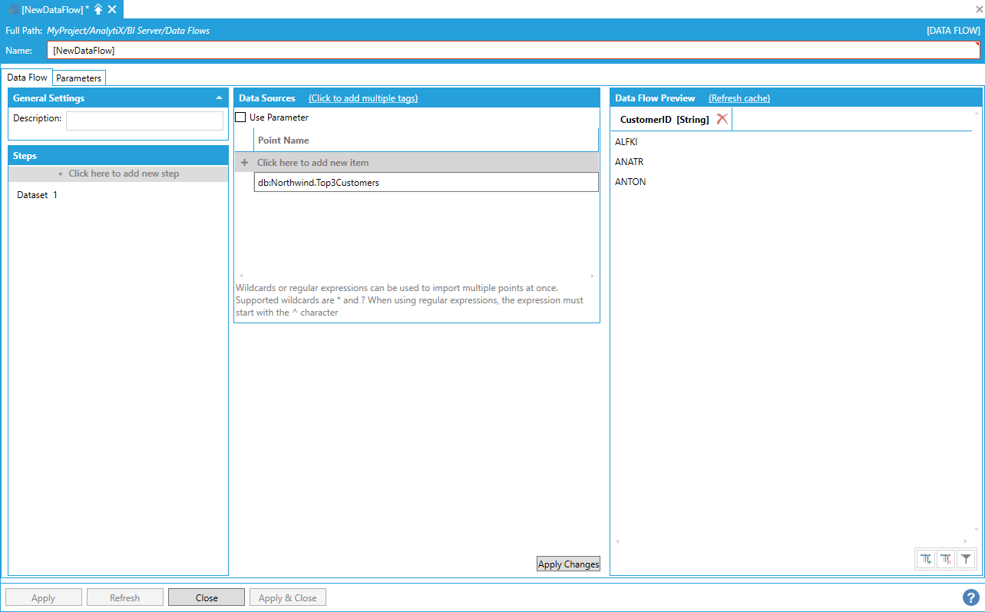This screenshot has height=612, width=985.
Task: Select the Dataset 1 step
Action: [x=38, y=195]
